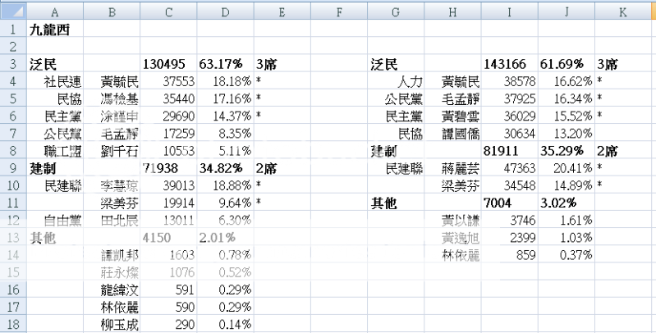Click the candidate cell 莊永燦
The width and height of the screenshot is (656, 333).
112,272
